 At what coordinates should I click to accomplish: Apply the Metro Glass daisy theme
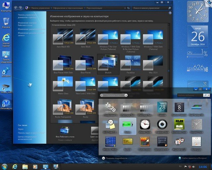pos(63,85)
